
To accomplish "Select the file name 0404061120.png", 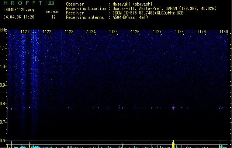I will pos(19,10).
